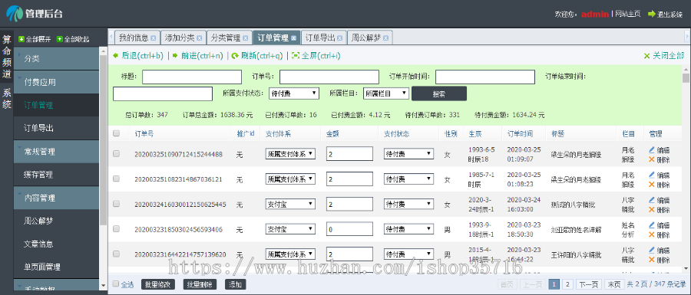Edit pencil icon for order 2020032510907...
The height and width of the screenshot is (295, 691).
point(652,149)
